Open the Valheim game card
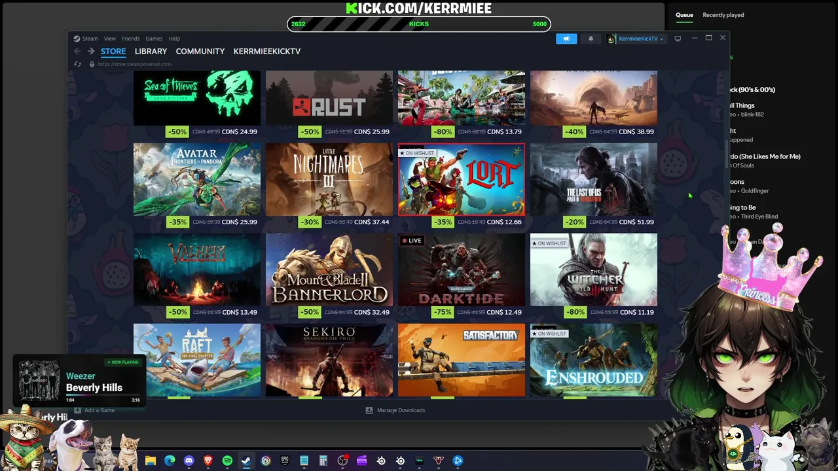The image size is (838, 471). pos(197,270)
